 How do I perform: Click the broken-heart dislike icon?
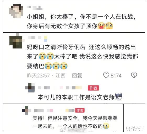134,75
